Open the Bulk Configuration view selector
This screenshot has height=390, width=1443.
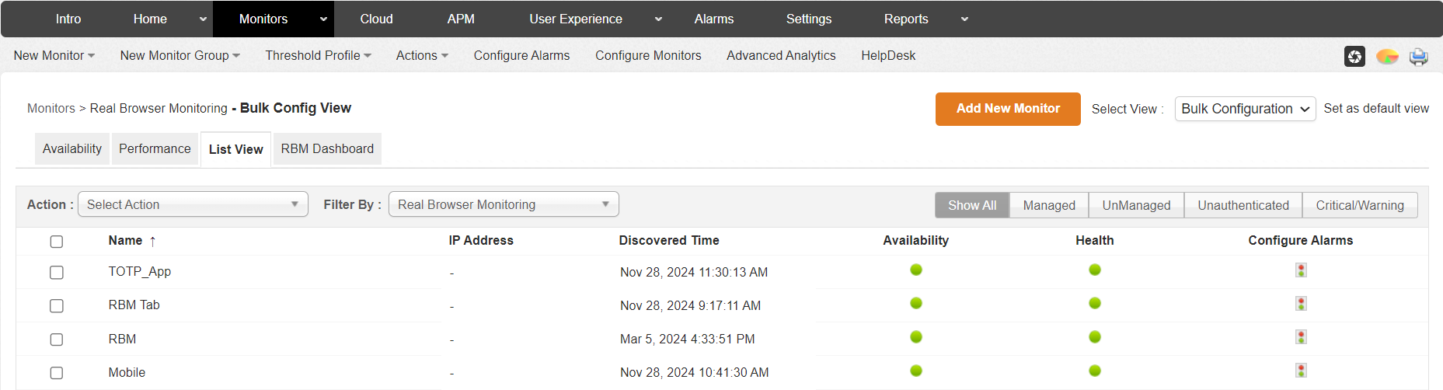[1245, 109]
